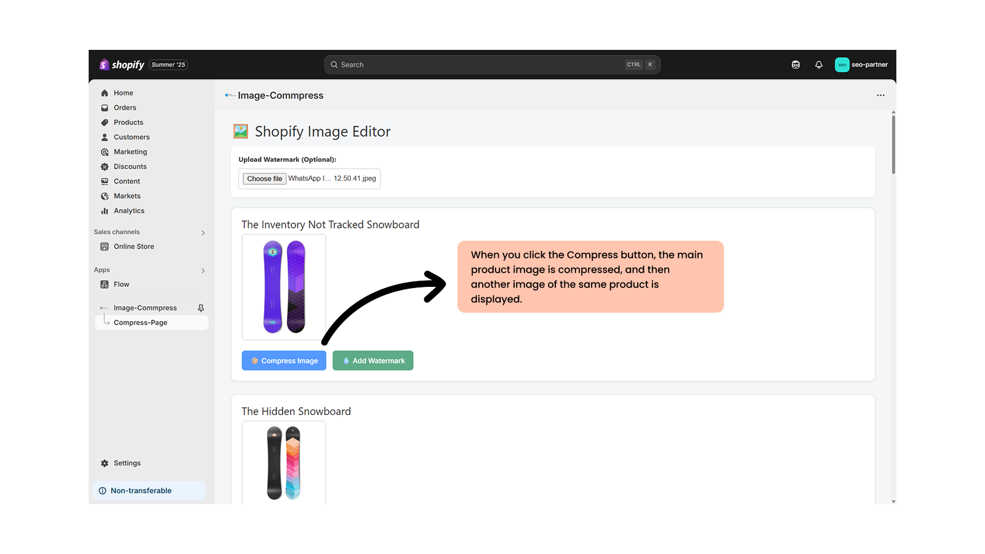Click the Choose file watermark upload field

[x=263, y=179]
